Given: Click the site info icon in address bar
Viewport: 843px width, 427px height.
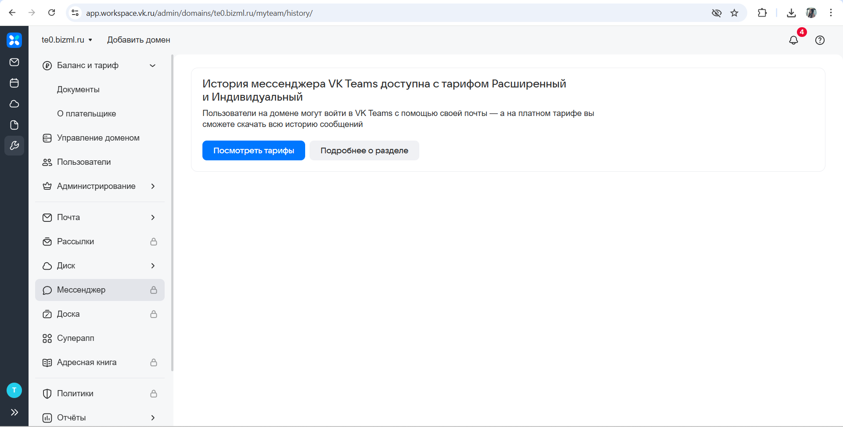Looking at the screenshot, I should pos(76,13).
